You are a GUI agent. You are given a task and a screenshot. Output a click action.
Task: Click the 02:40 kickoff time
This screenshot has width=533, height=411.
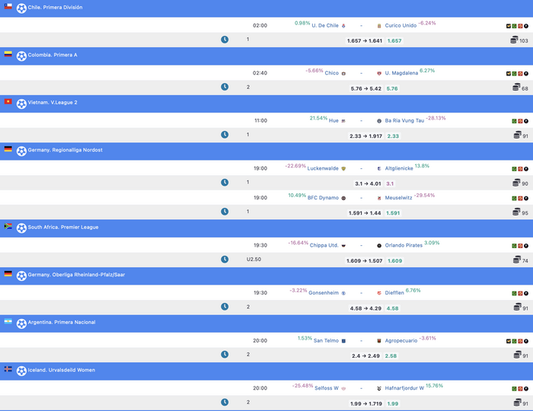pos(260,73)
